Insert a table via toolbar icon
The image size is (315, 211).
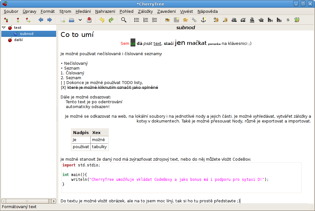pos(176,20)
